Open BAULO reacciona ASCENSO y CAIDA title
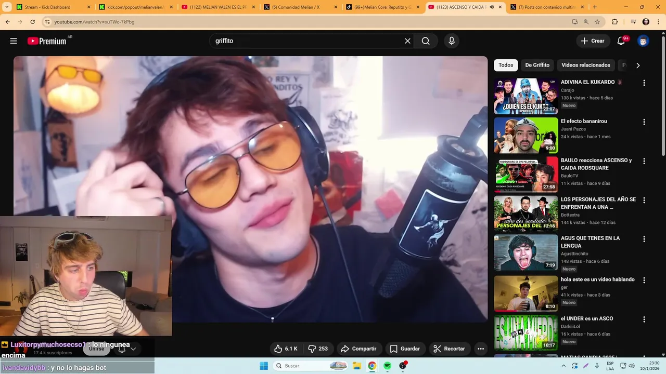This screenshot has width=666, height=374. click(596, 164)
